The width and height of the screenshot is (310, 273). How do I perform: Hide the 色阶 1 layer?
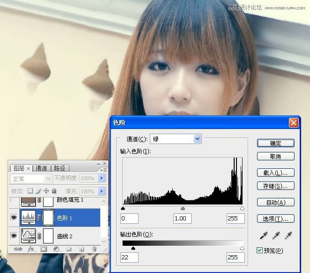14,218
